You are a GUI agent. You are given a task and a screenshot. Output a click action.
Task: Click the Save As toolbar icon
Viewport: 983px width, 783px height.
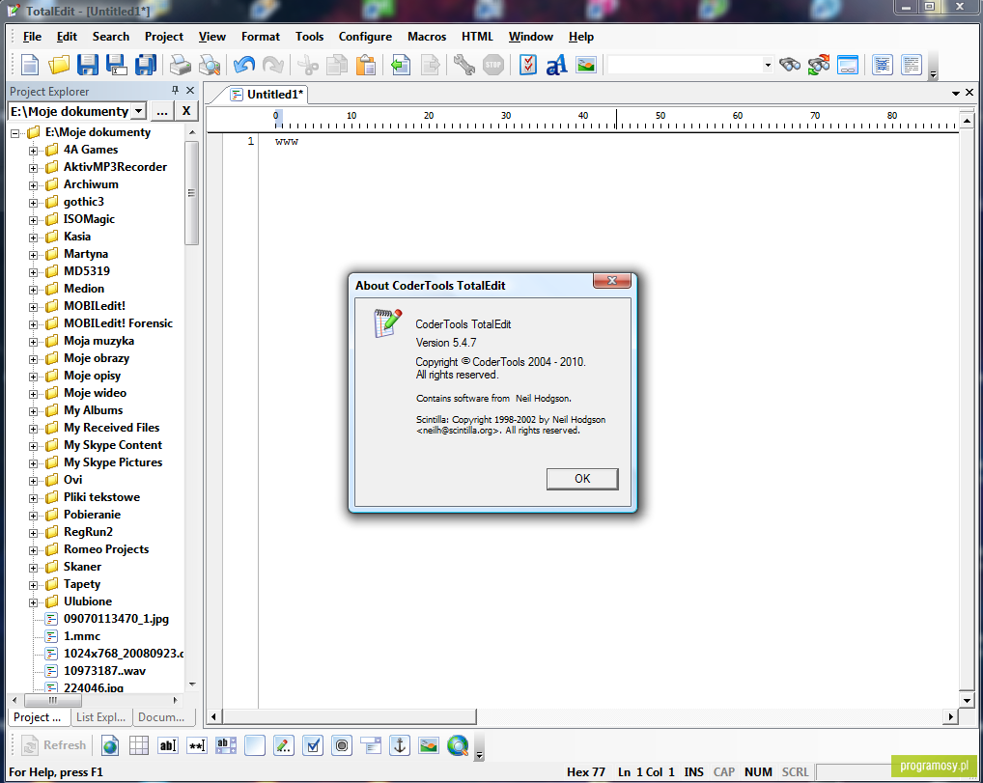tap(117, 65)
